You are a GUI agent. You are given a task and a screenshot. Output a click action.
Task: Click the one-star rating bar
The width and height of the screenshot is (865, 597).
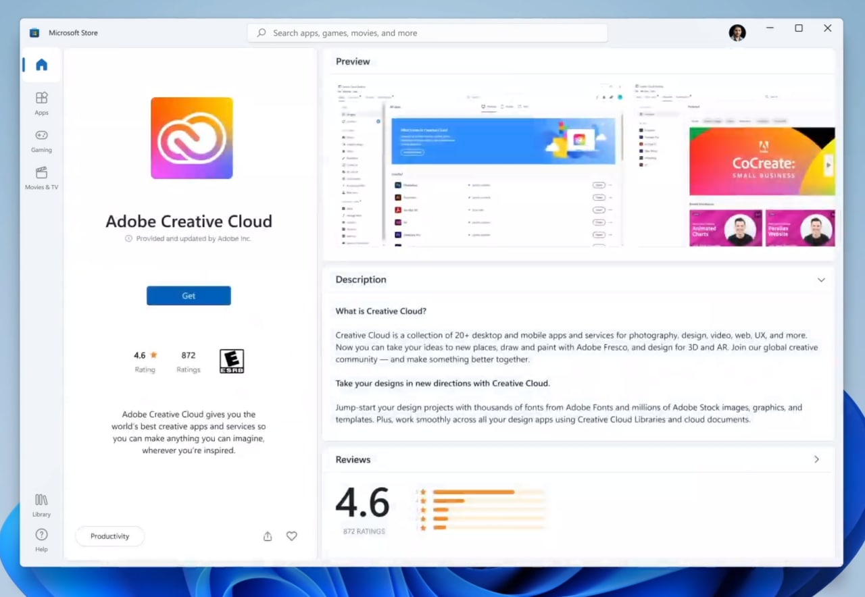tap(489, 527)
